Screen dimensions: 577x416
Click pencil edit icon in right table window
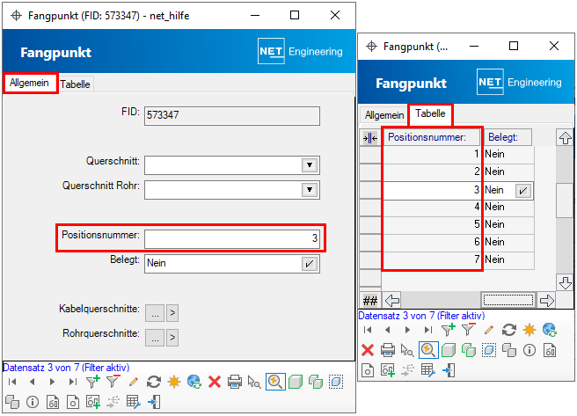pos(488,330)
